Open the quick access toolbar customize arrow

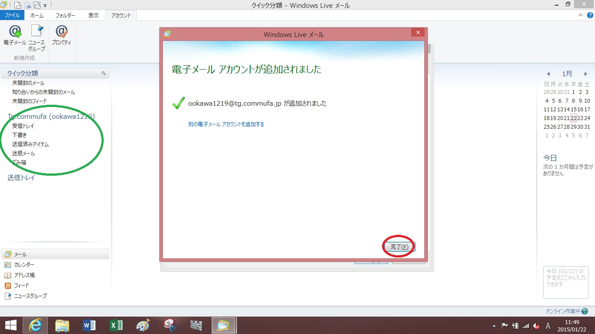point(45,6)
